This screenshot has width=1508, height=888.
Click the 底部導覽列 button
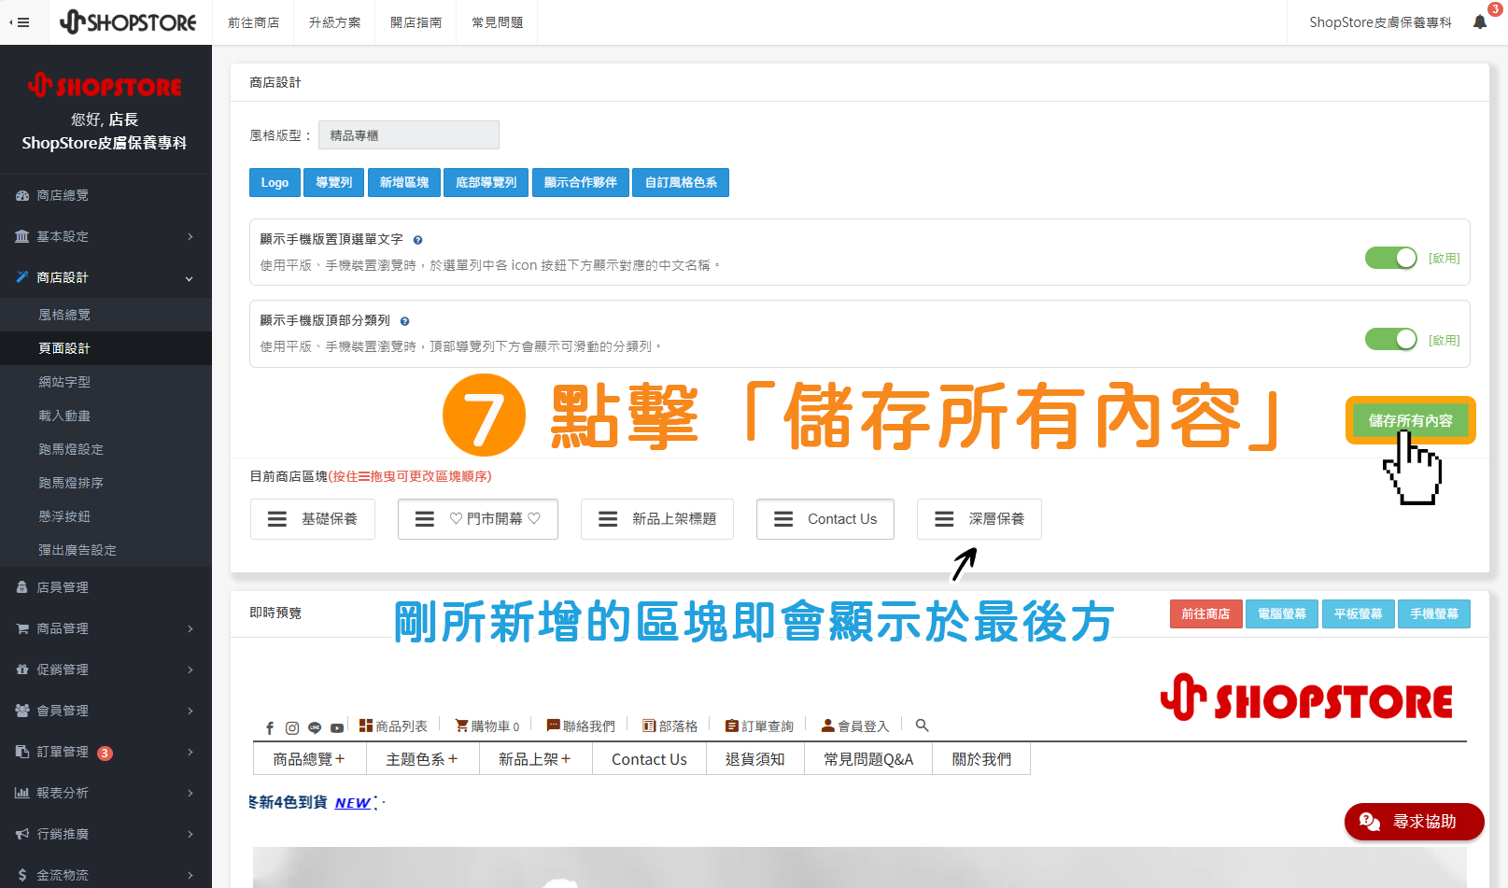486,183
